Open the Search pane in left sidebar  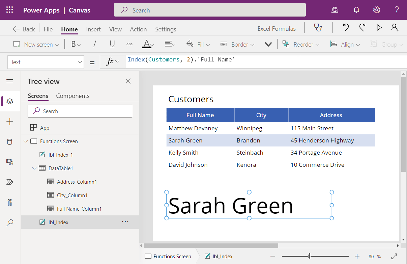tap(10, 222)
